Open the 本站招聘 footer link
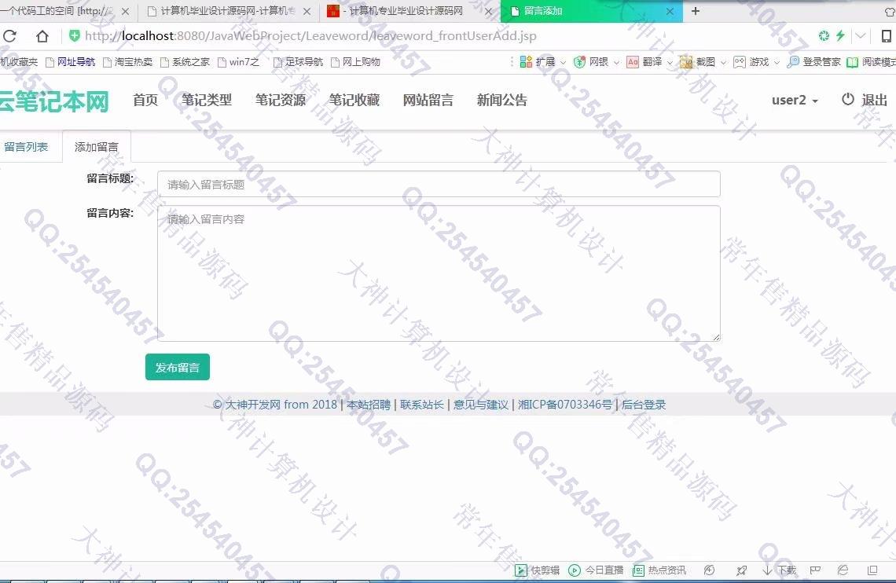This screenshot has width=896, height=583. click(x=369, y=405)
